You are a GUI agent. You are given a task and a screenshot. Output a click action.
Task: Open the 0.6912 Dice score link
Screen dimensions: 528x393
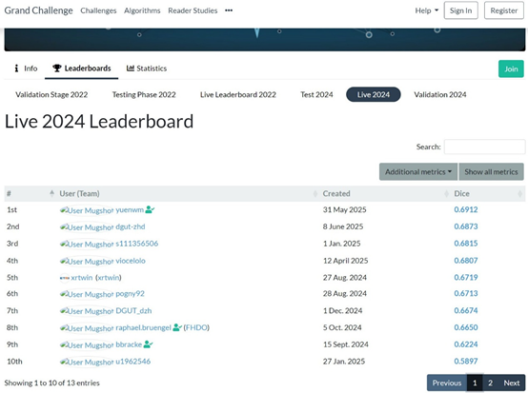click(x=466, y=209)
